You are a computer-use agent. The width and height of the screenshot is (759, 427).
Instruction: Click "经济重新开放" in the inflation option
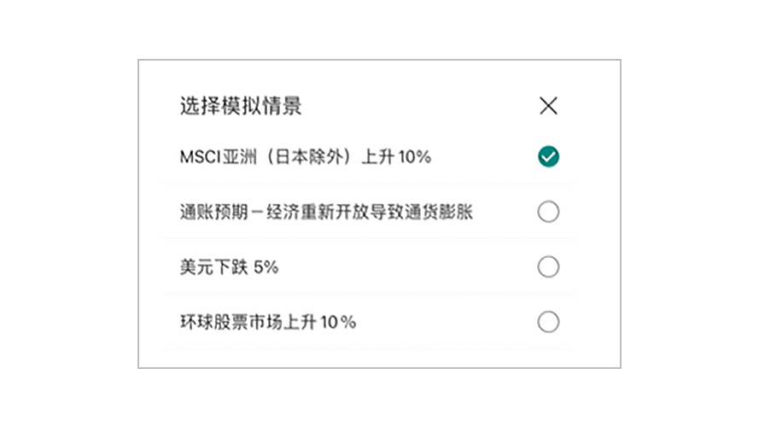click(318, 212)
